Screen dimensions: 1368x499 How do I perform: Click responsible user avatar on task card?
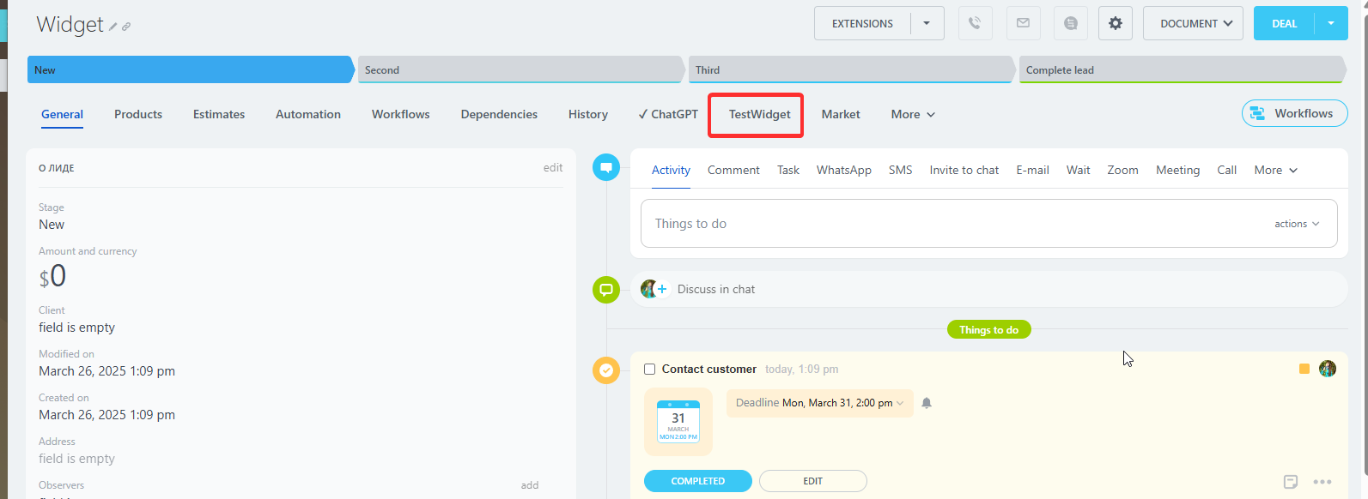(x=1328, y=369)
